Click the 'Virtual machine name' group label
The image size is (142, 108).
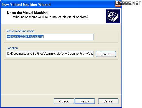(x=20, y=31)
